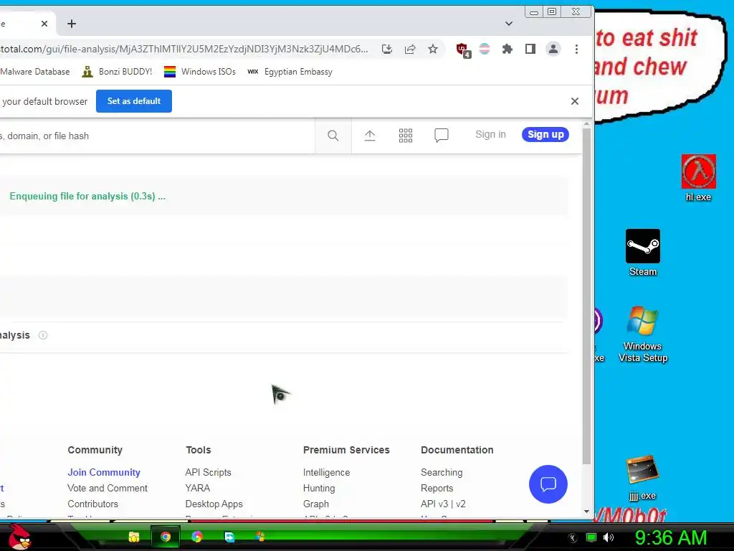Open the Extensions puzzle piece menu
The height and width of the screenshot is (551, 734).
click(507, 49)
